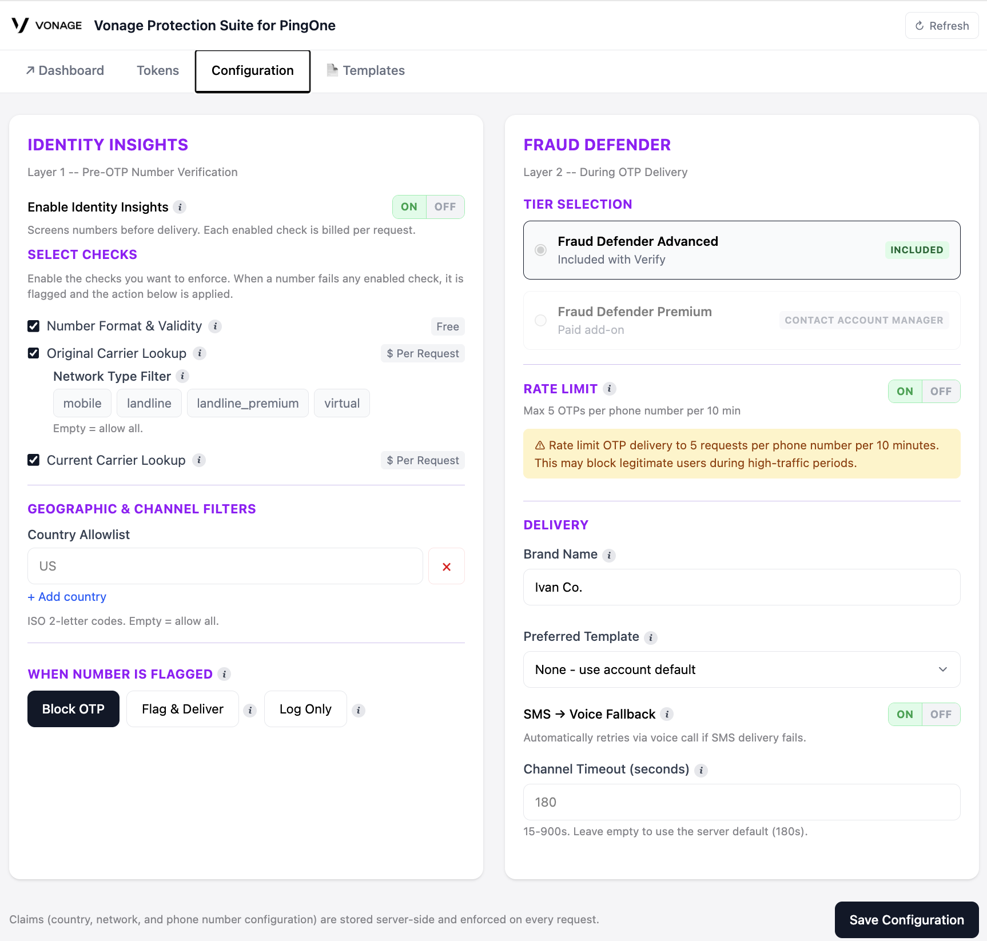
Task: Click info icon next to Number Format & Validity
Action: 215,326
